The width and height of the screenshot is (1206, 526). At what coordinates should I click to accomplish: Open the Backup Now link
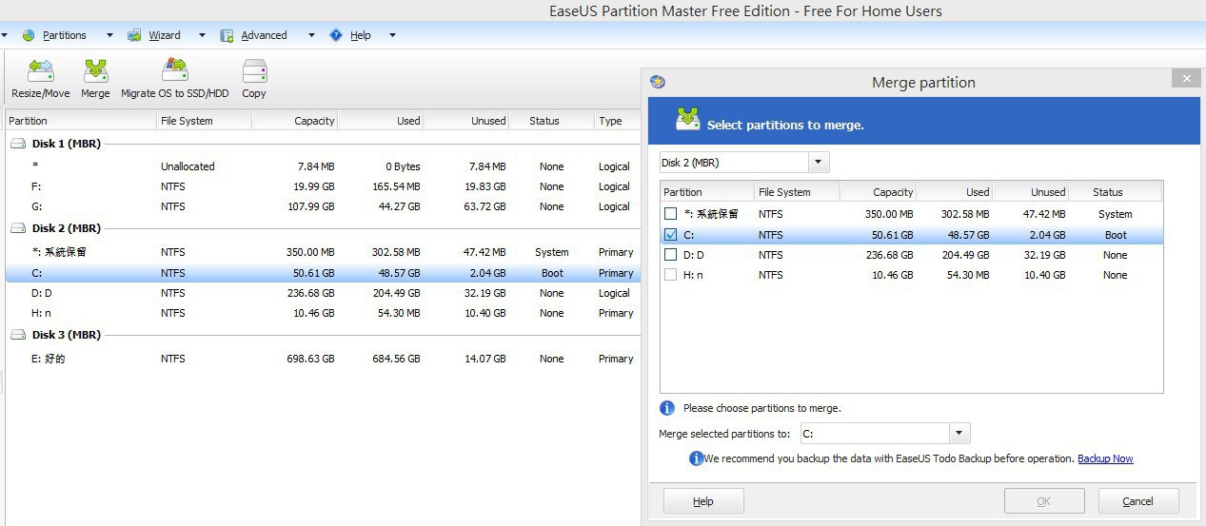click(x=1105, y=458)
